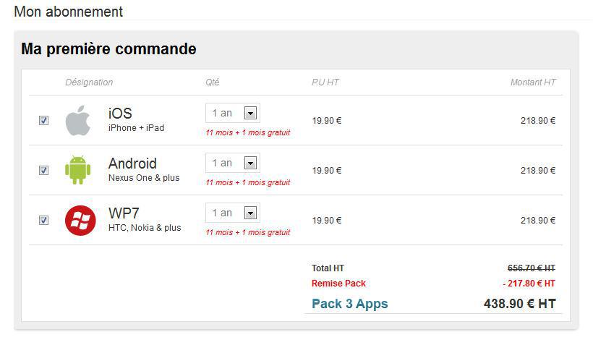Click the red Windows Phone WP7 icon

[80, 220]
